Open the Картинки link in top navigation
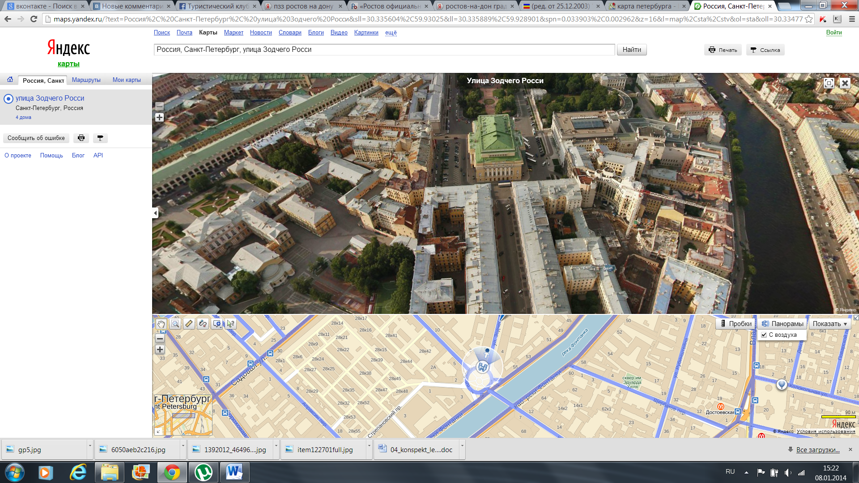The image size is (859, 483). point(366,33)
